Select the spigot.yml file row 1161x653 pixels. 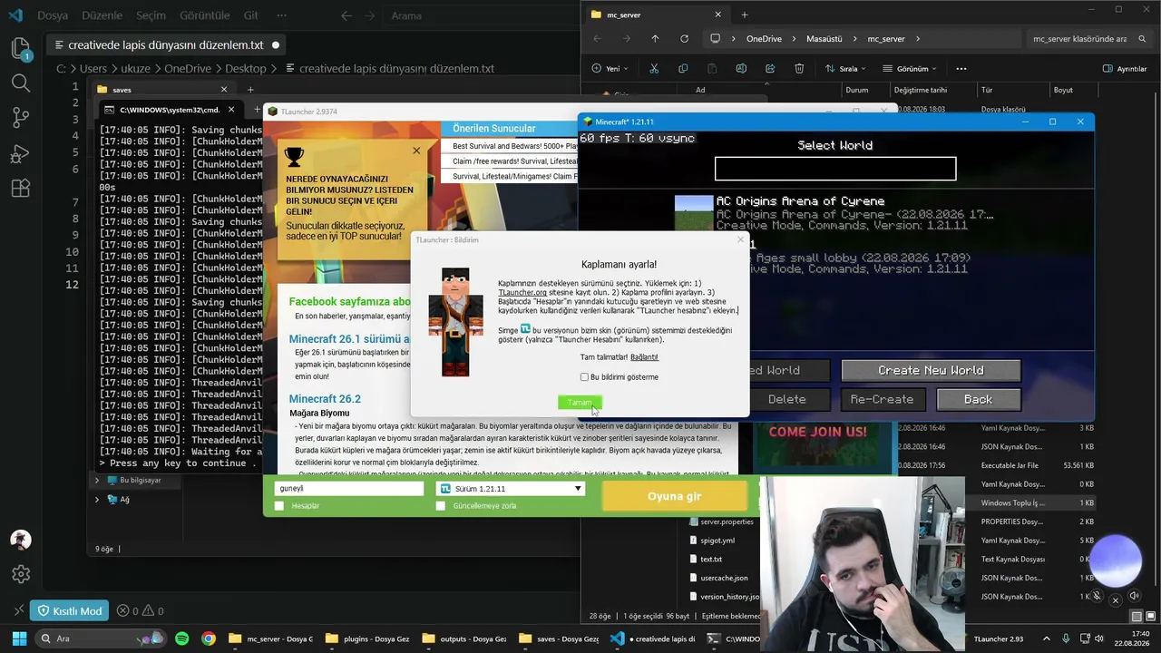(717, 541)
